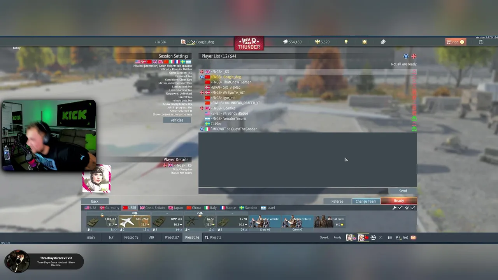Select the Preset #6 tab
498x280 pixels.
tap(192, 238)
